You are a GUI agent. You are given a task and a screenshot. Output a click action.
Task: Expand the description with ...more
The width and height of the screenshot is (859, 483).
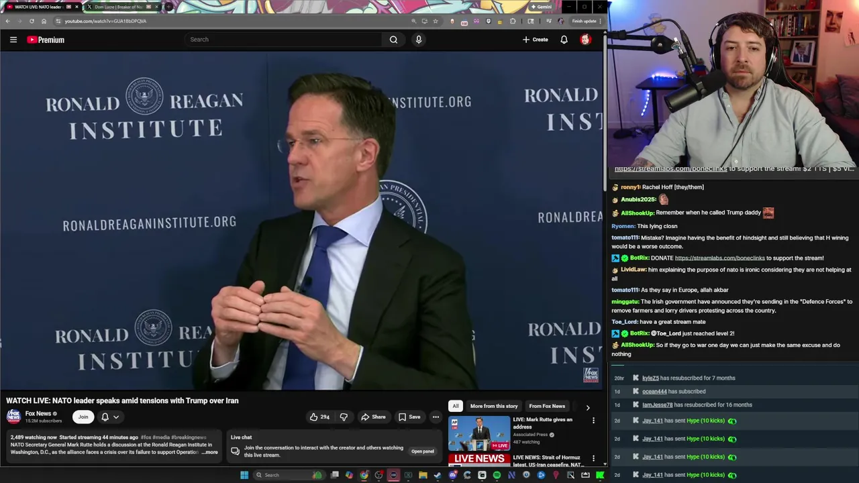coord(210,452)
